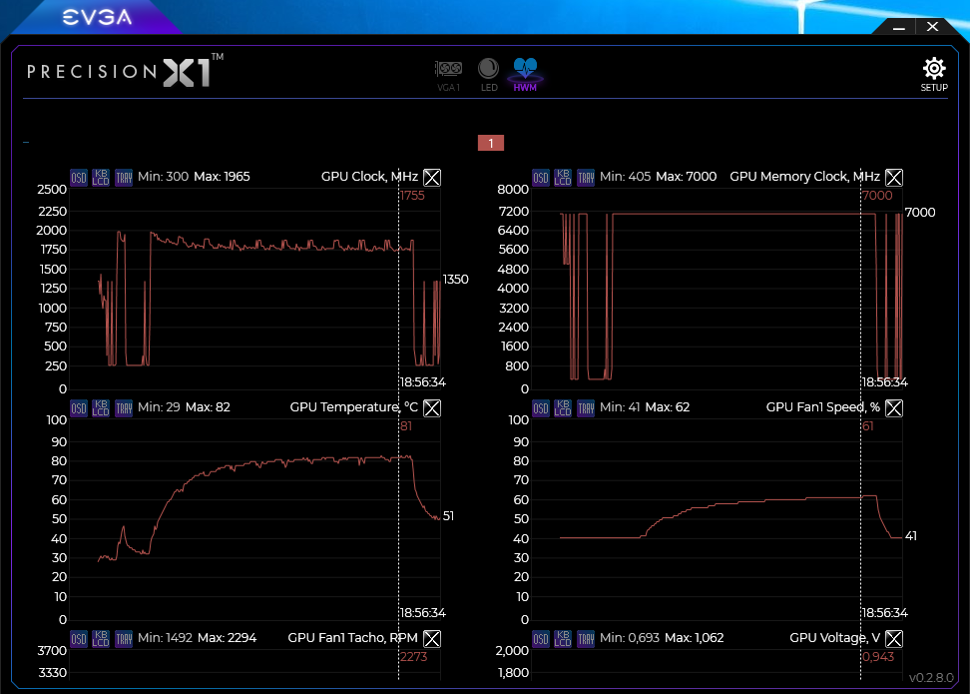
Task: Open the VGA 1 graphics card page
Action: 448,74
